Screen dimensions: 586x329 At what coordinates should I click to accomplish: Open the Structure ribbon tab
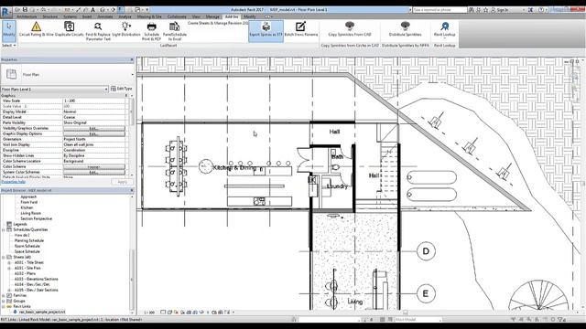click(x=50, y=16)
